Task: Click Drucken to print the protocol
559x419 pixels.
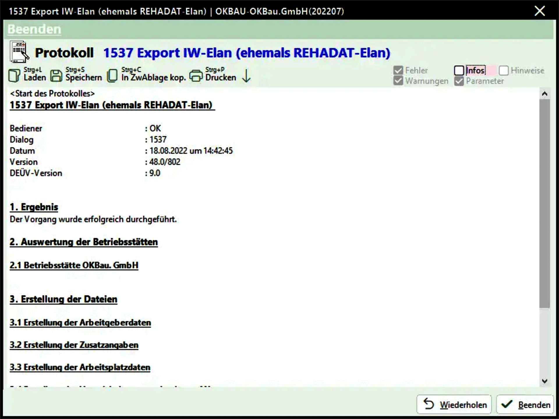Action: point(221,77)
